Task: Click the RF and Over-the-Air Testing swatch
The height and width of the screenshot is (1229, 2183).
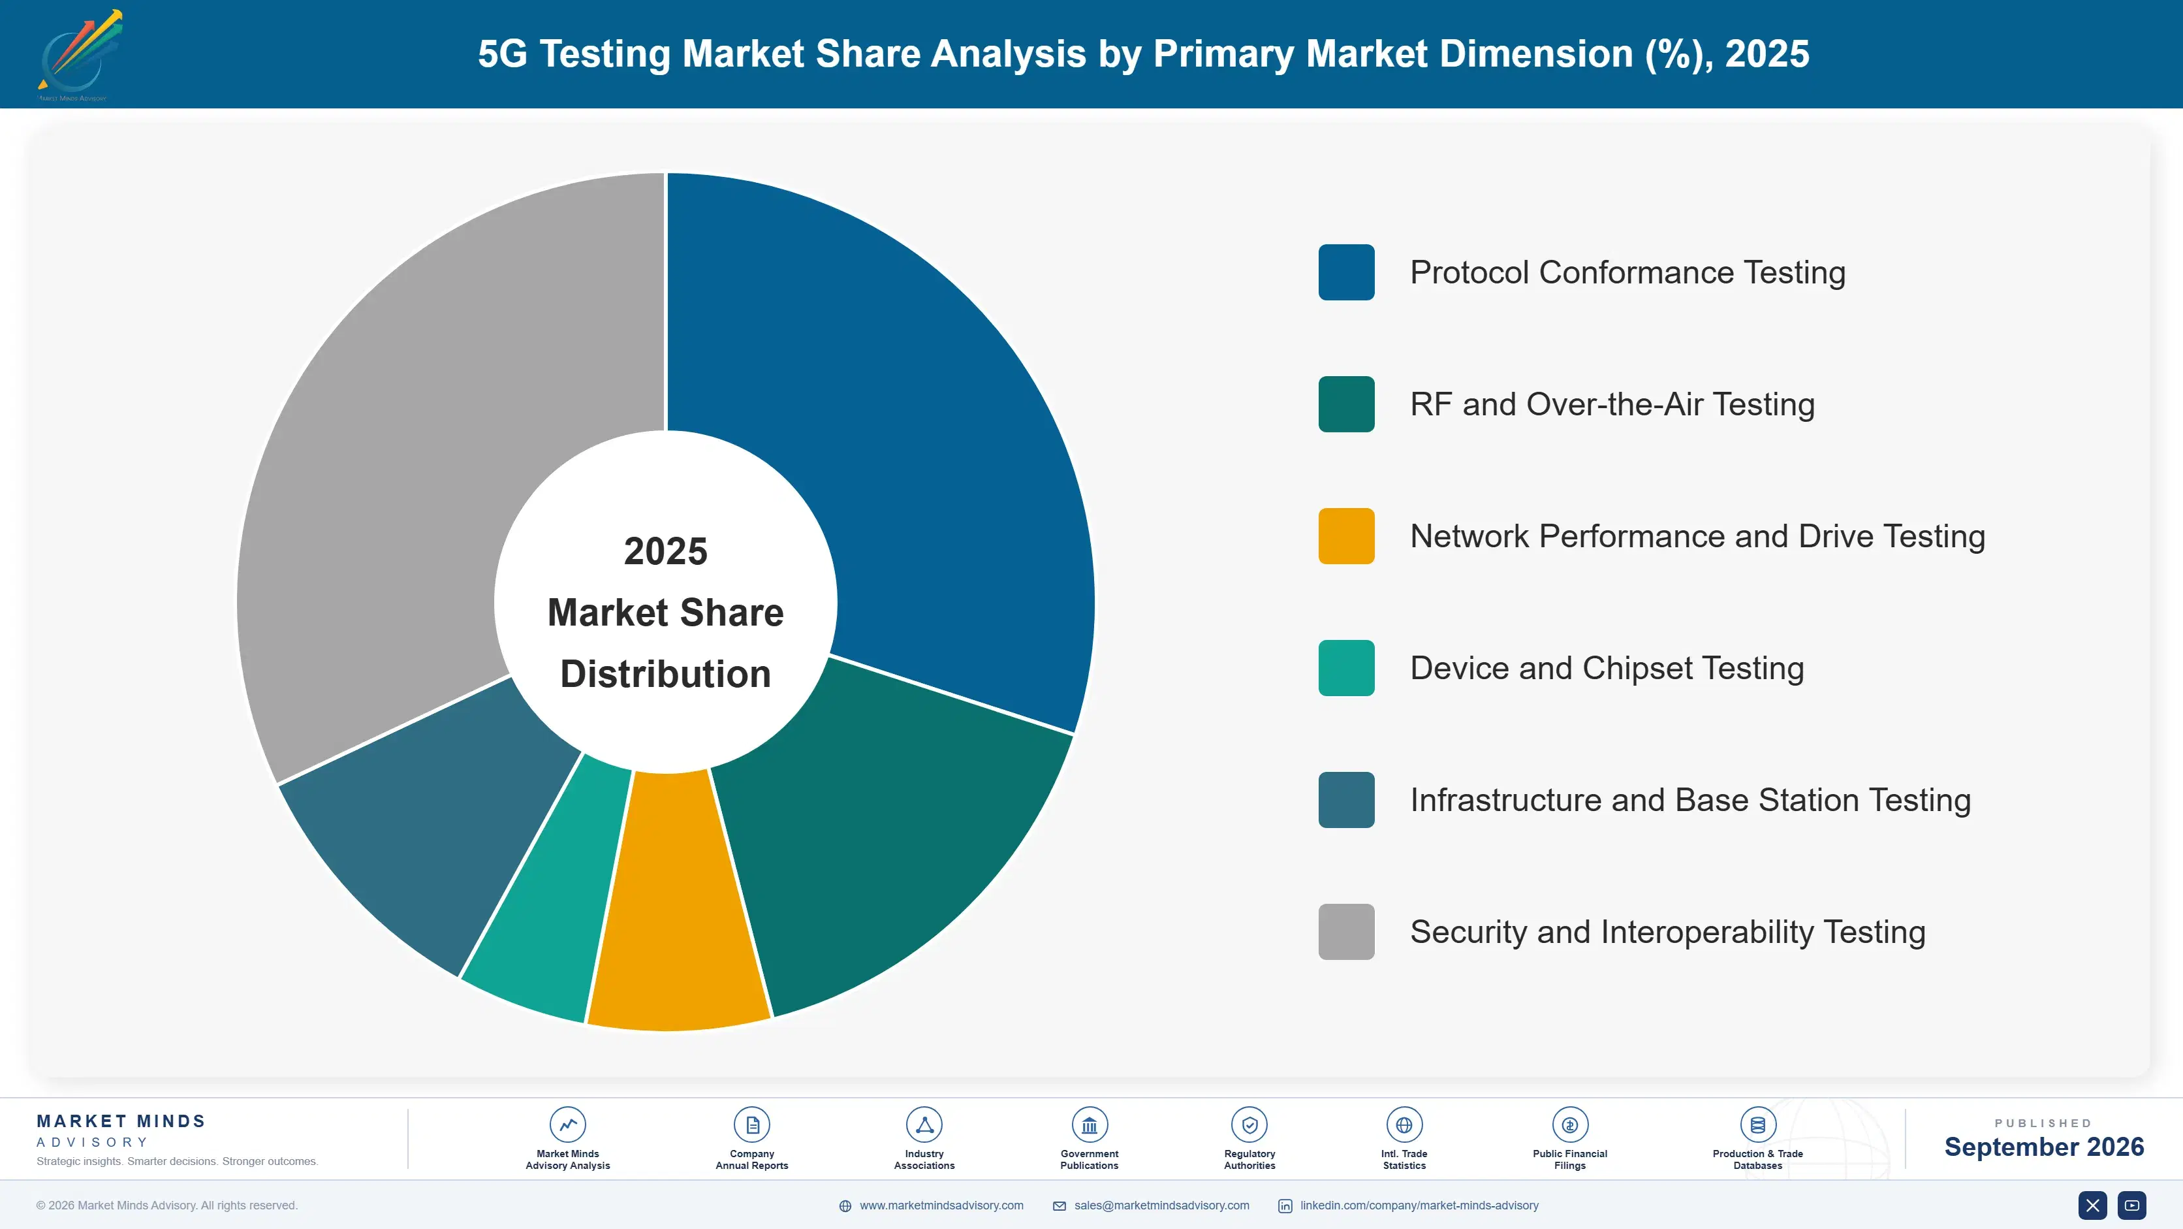Action: coord(1345,404)
